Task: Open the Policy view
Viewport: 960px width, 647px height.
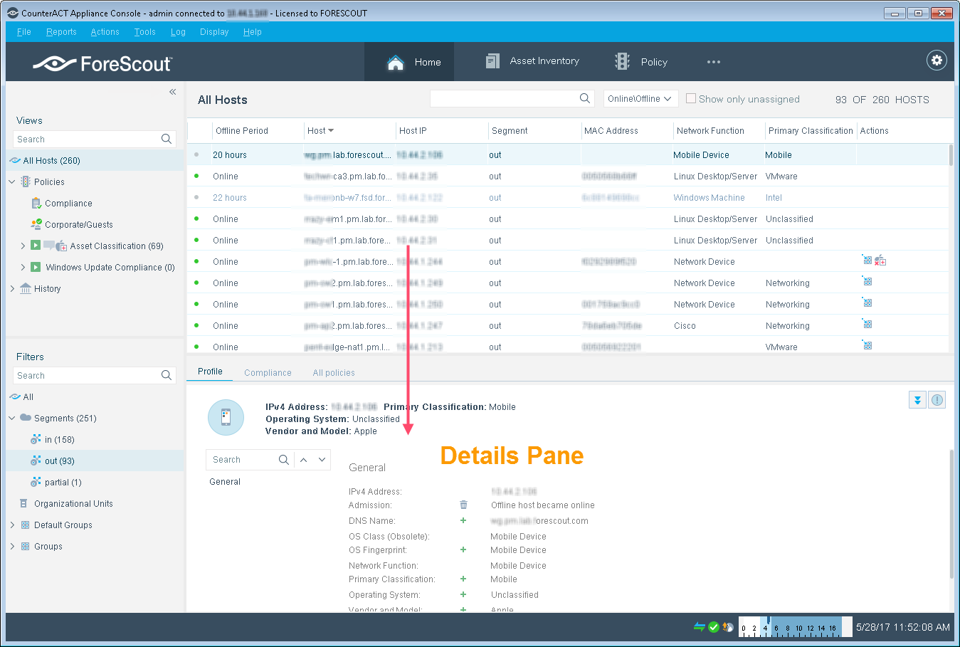Action: click(x=641, y=62)
